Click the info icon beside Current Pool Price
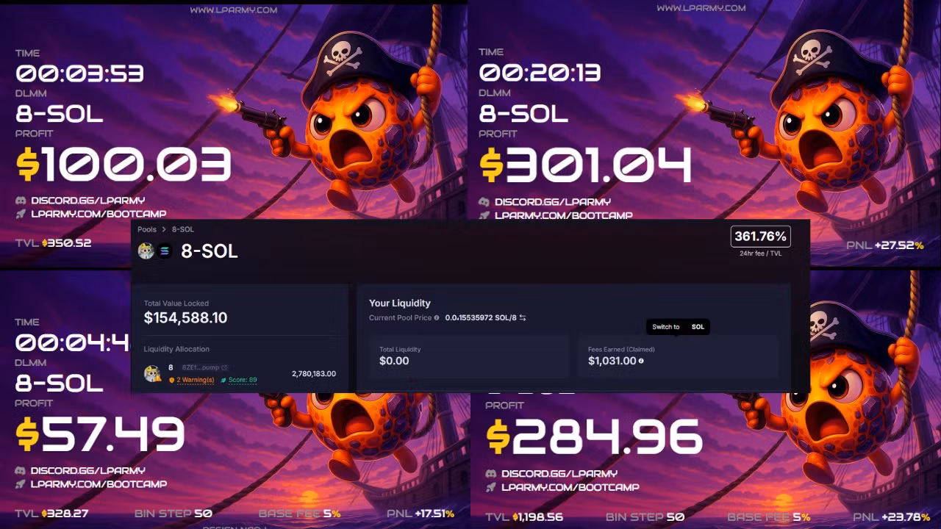Screen dimensions: 941x529 click(437, 318)
